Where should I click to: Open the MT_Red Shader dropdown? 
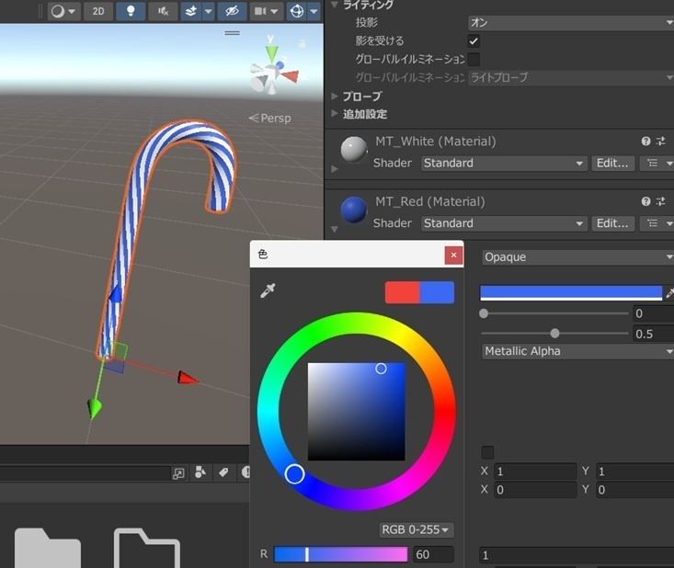click(504, 223)
